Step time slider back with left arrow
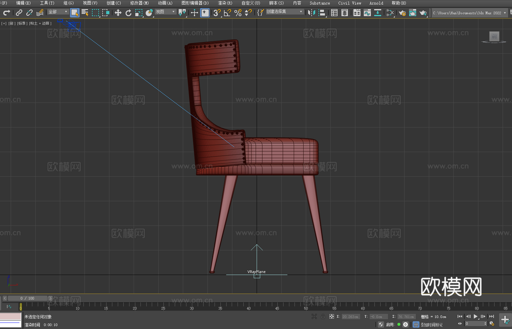Viewport: 512px width, 329px height. (5, 298)
